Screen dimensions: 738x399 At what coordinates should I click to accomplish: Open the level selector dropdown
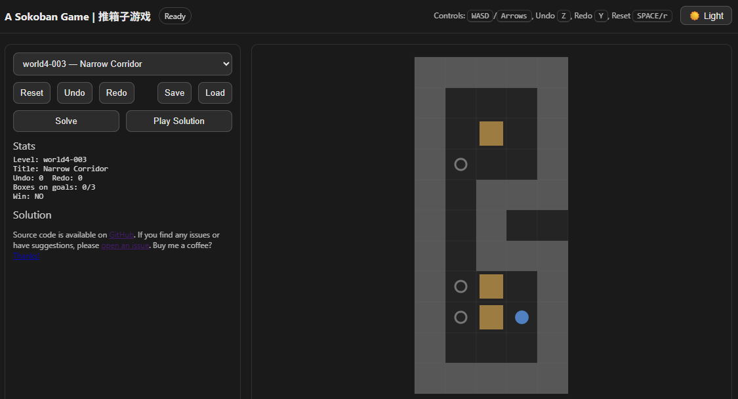(123, 64)
